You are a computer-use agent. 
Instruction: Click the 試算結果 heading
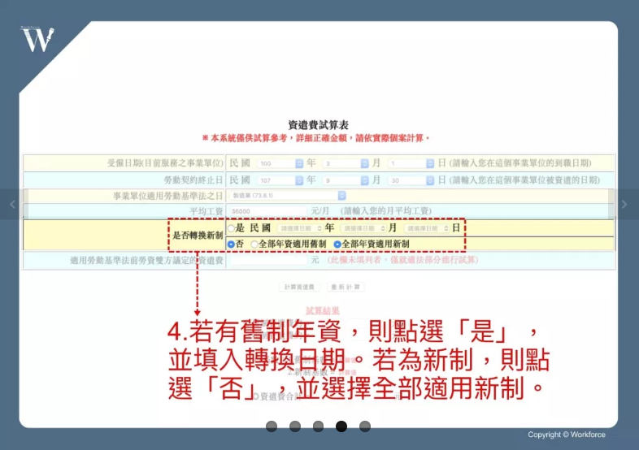pos(323,311)
